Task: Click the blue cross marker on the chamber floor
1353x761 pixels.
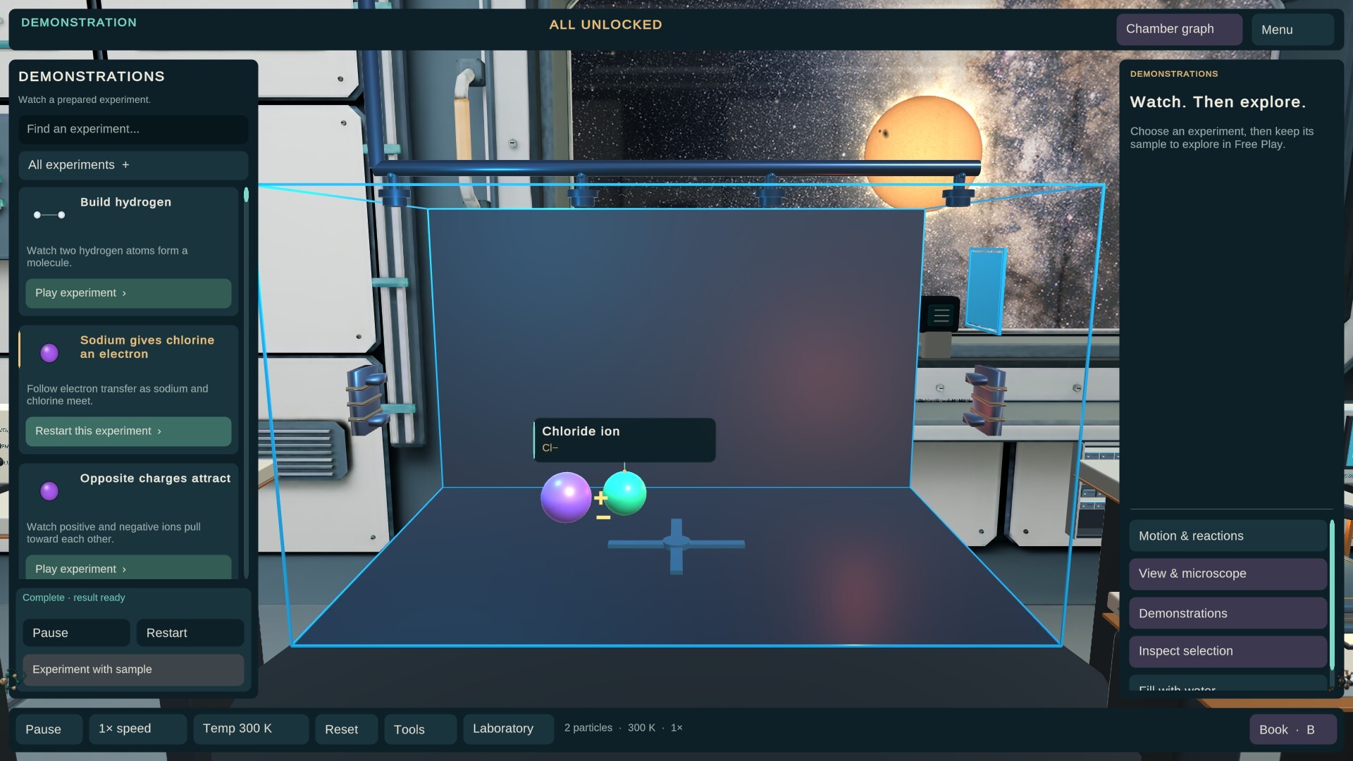Action: coord(676,545)
